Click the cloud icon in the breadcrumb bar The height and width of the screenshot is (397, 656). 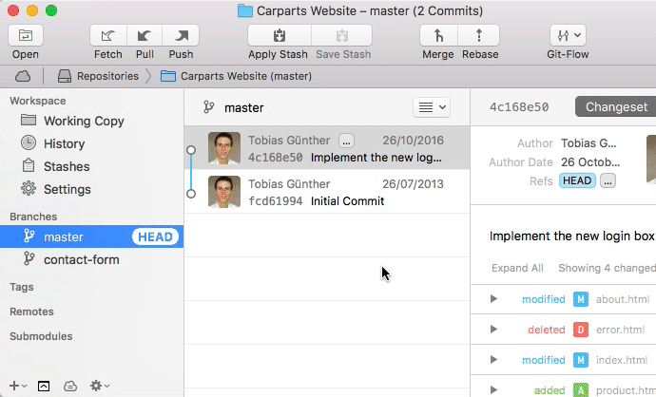tap(23, 75)
